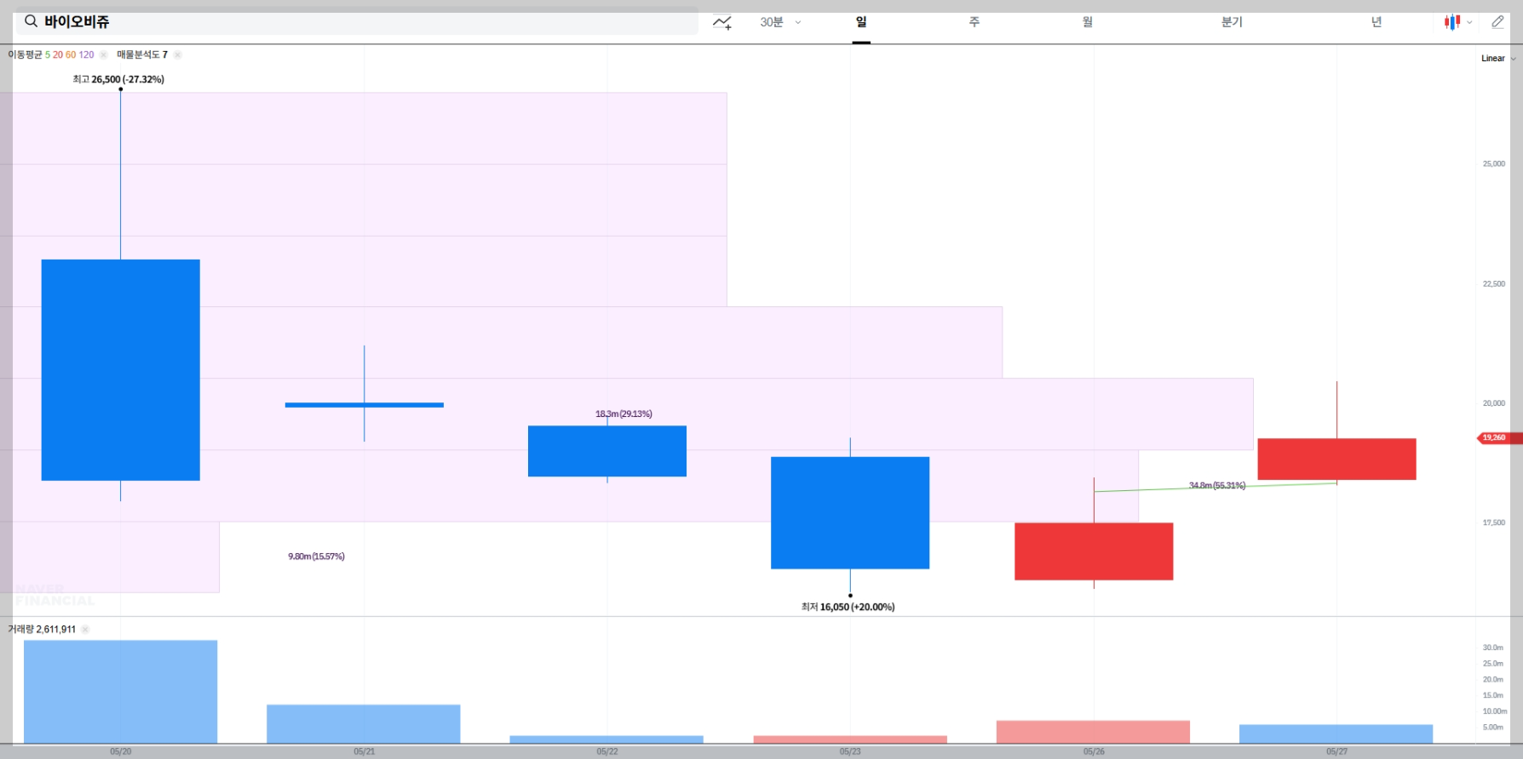
Task: Click the tallest 05/20 volume bar
Action: [121, 692]
